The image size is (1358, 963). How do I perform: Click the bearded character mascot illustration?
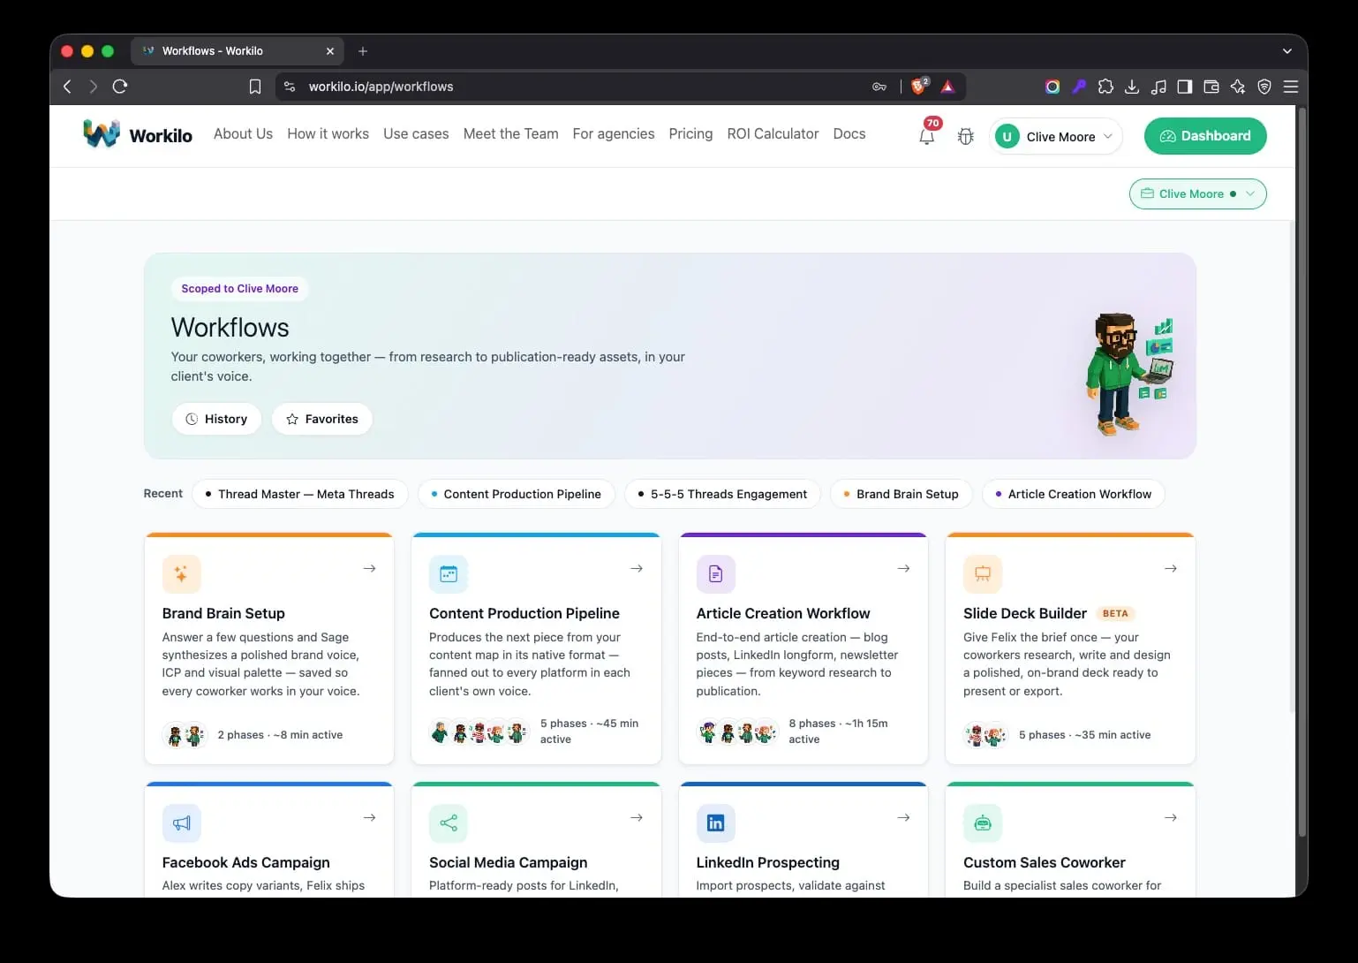[x=1129, y=375]
